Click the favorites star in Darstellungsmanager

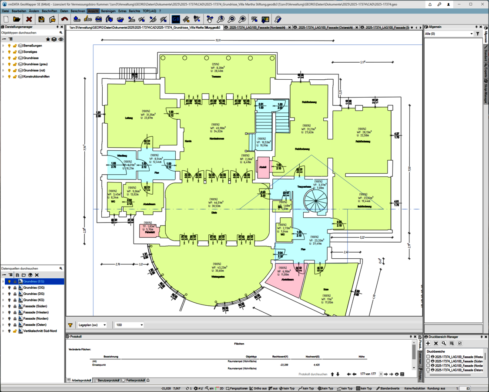(48, 39)
